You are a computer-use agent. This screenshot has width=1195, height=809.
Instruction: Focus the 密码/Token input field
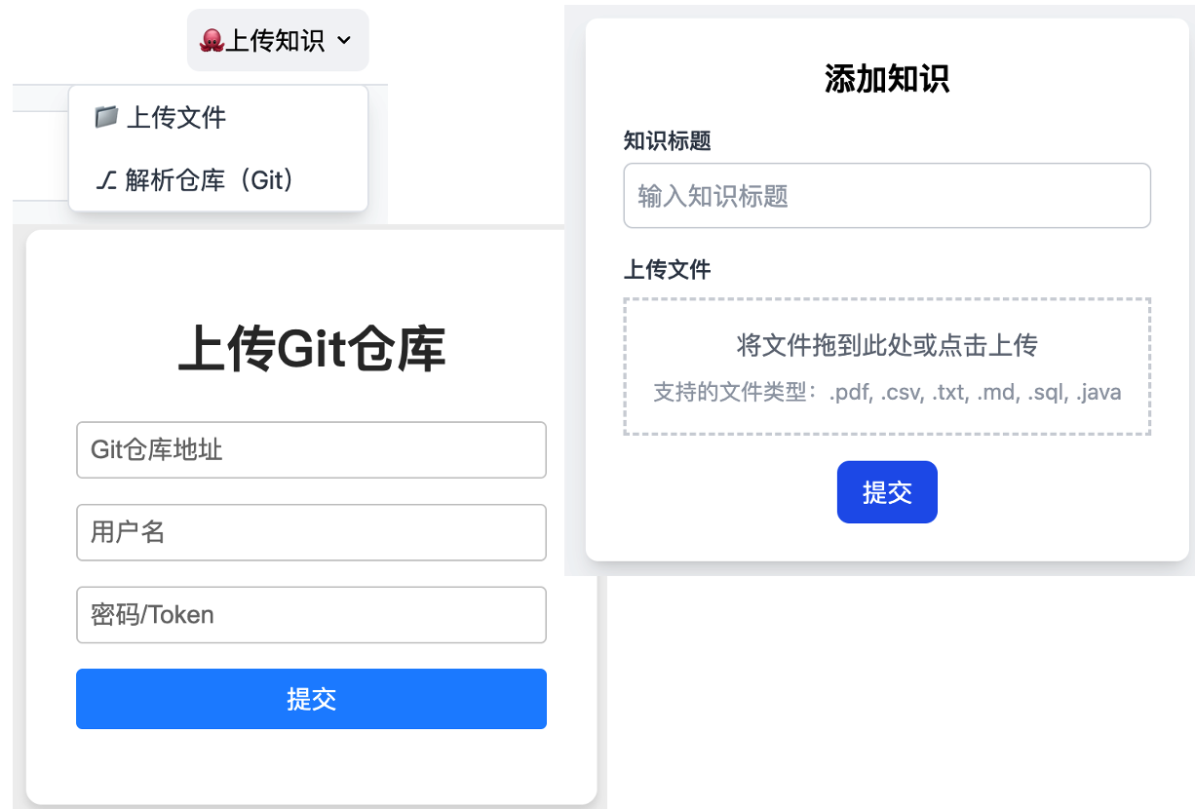pos(311,615)
